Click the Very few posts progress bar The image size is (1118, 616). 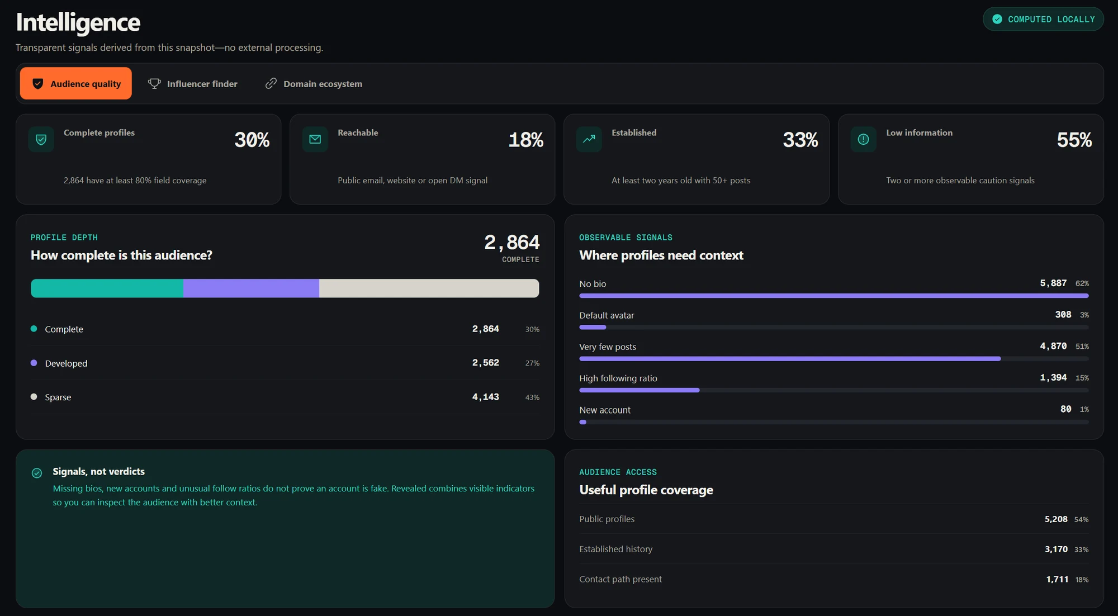(x=834, y=359)
